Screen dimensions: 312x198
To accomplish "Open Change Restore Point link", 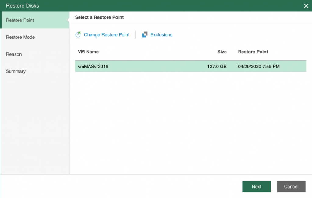I will (x=106, y=35).
